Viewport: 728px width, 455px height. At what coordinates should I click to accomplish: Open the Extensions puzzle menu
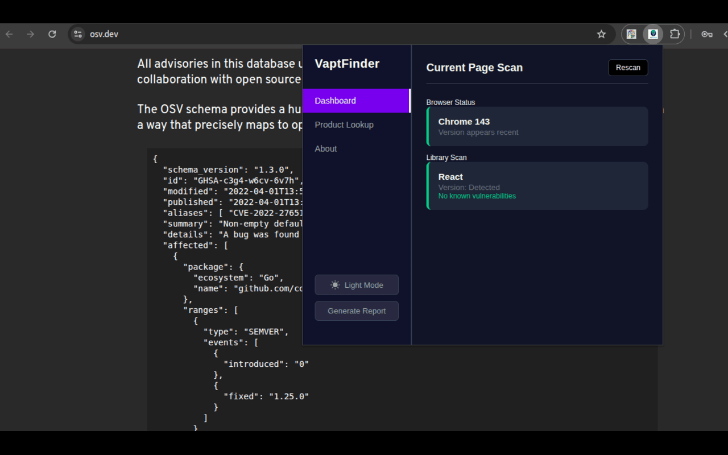tap(675, 34)
